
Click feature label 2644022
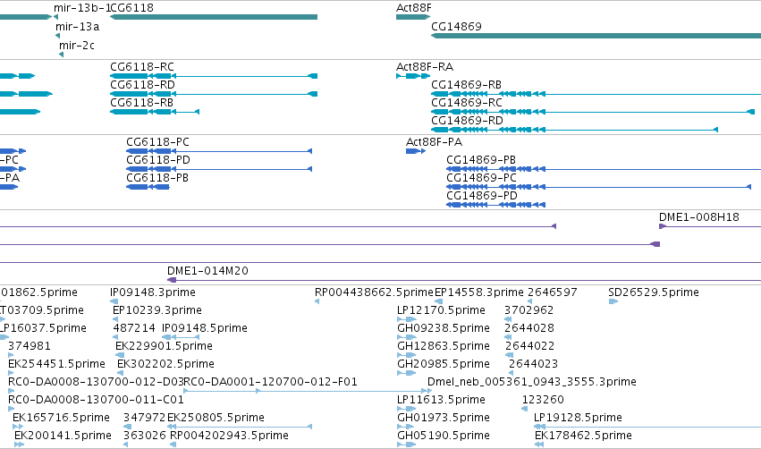[529, 346]
